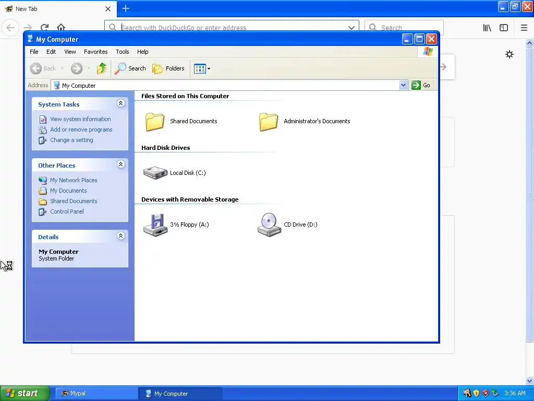The height and width of the screenshot is (401, 534).
Task: Open My Documents in Other Places
Action: (x=68, y=191)
